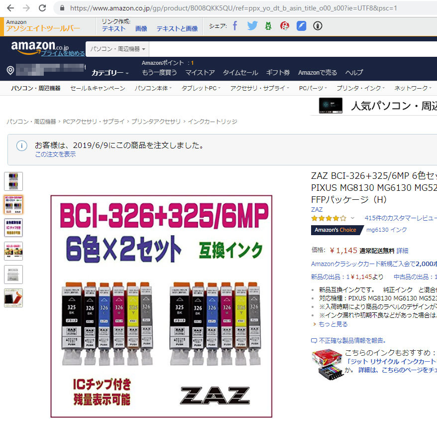This screenshot has width=437, height=427.
Task: Click the delivery location pin icon
Action: coord(10,70)
